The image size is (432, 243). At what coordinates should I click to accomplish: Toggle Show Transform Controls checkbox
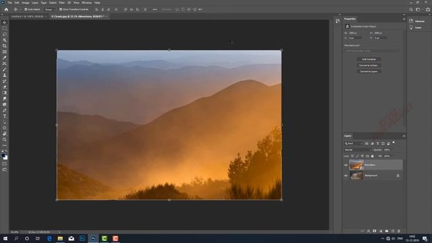coord(61,9)
